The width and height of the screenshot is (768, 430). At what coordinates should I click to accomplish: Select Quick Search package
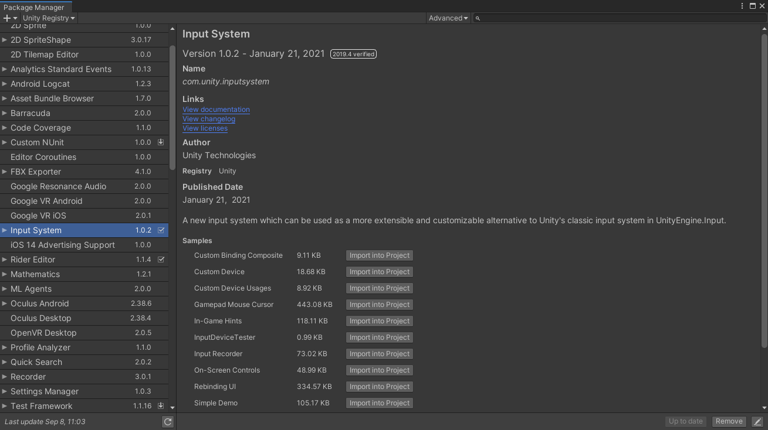tap(84, 362)
